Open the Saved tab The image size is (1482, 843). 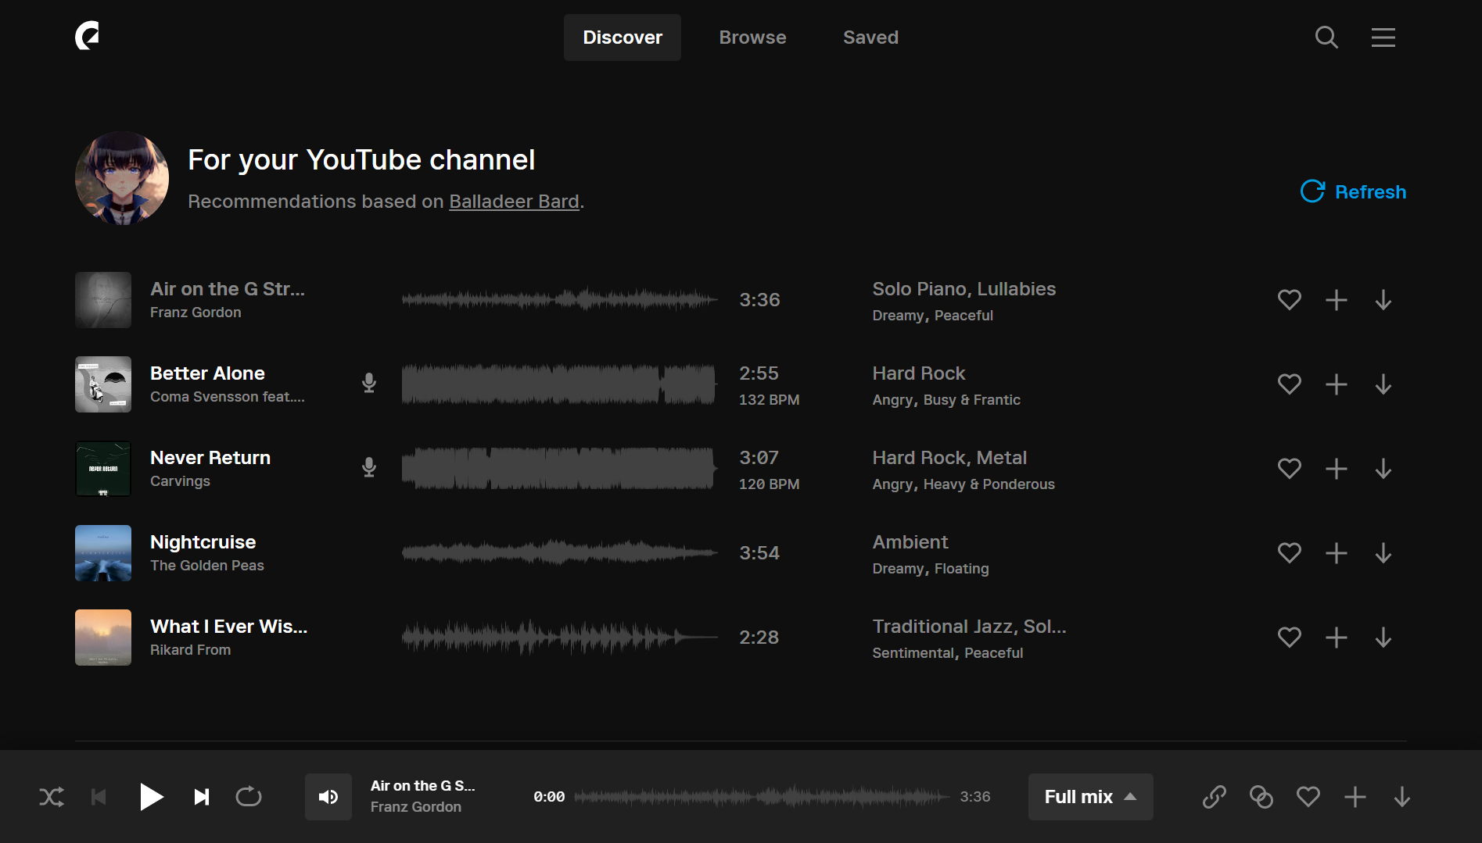pyautogui.click(x=870, y=38)
